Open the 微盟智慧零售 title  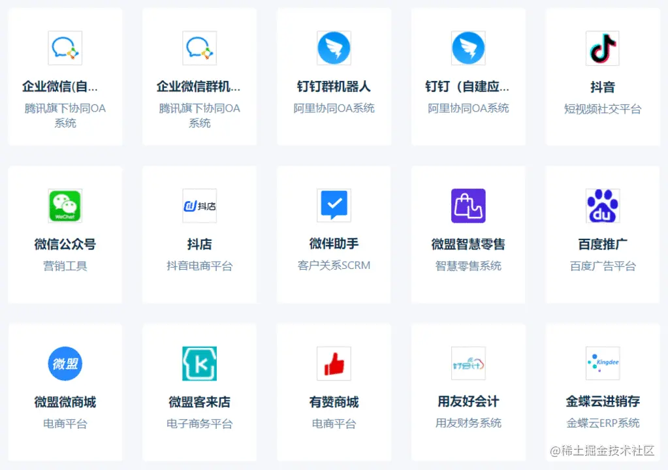468,244
